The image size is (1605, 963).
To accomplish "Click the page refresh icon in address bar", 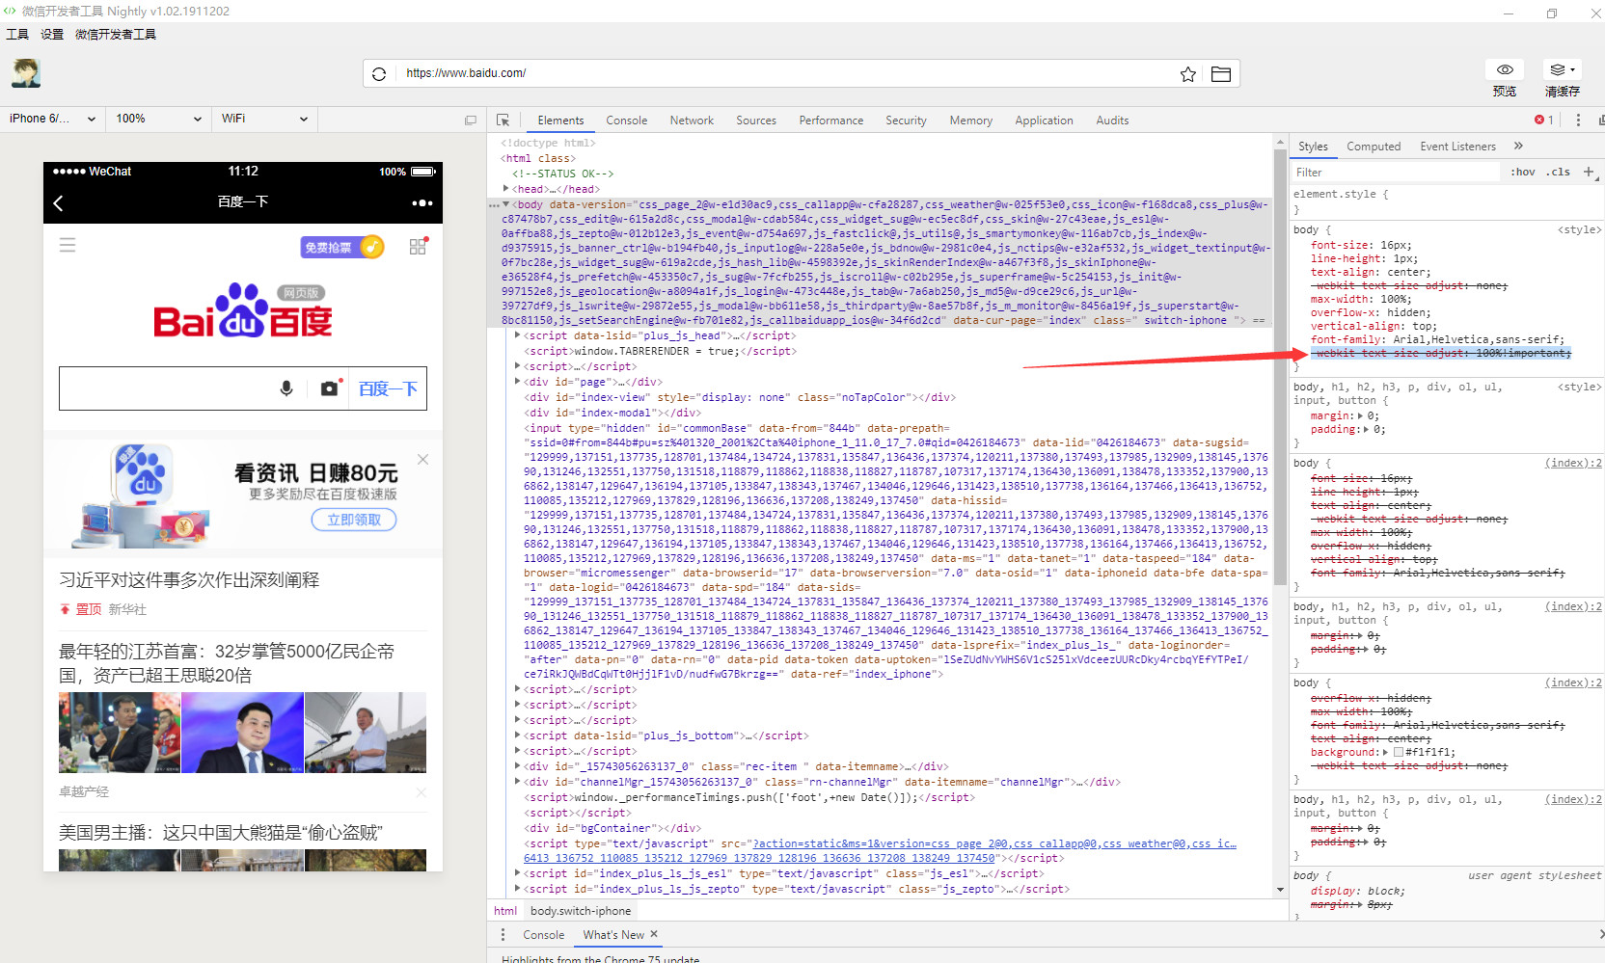I will coord(379,74).
